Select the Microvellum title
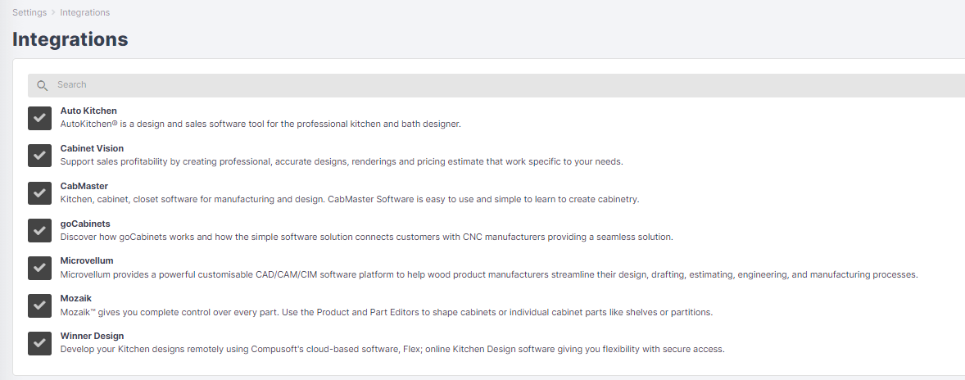Viewport: 965px width, 380px height. tap(87, 260)
